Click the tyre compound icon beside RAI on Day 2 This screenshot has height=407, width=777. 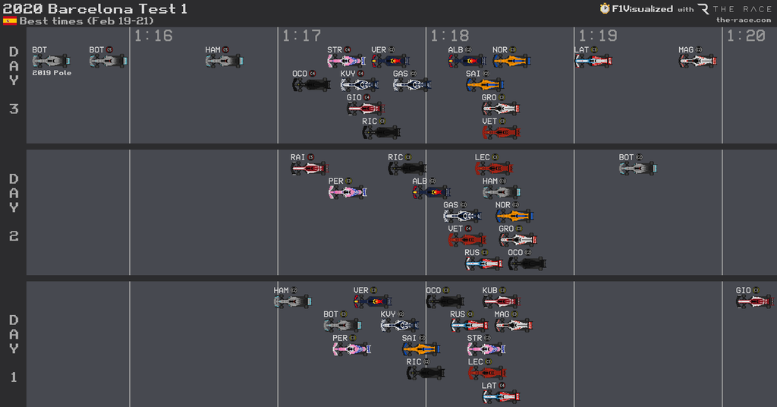pos(310,157)
